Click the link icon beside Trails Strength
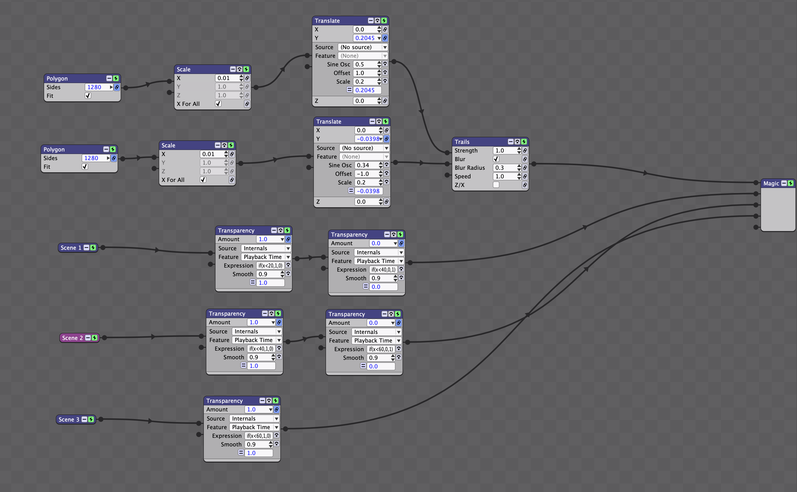797x492 pixels. coord(525,150)
